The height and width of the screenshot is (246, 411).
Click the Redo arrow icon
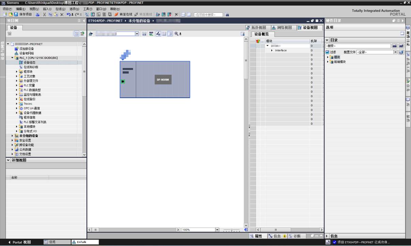(77, 15)
